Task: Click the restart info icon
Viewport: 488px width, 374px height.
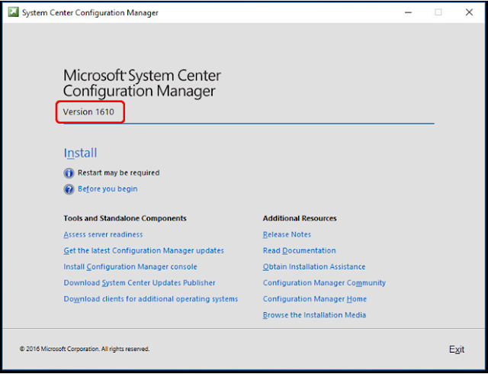Action: tap(69, 173)
